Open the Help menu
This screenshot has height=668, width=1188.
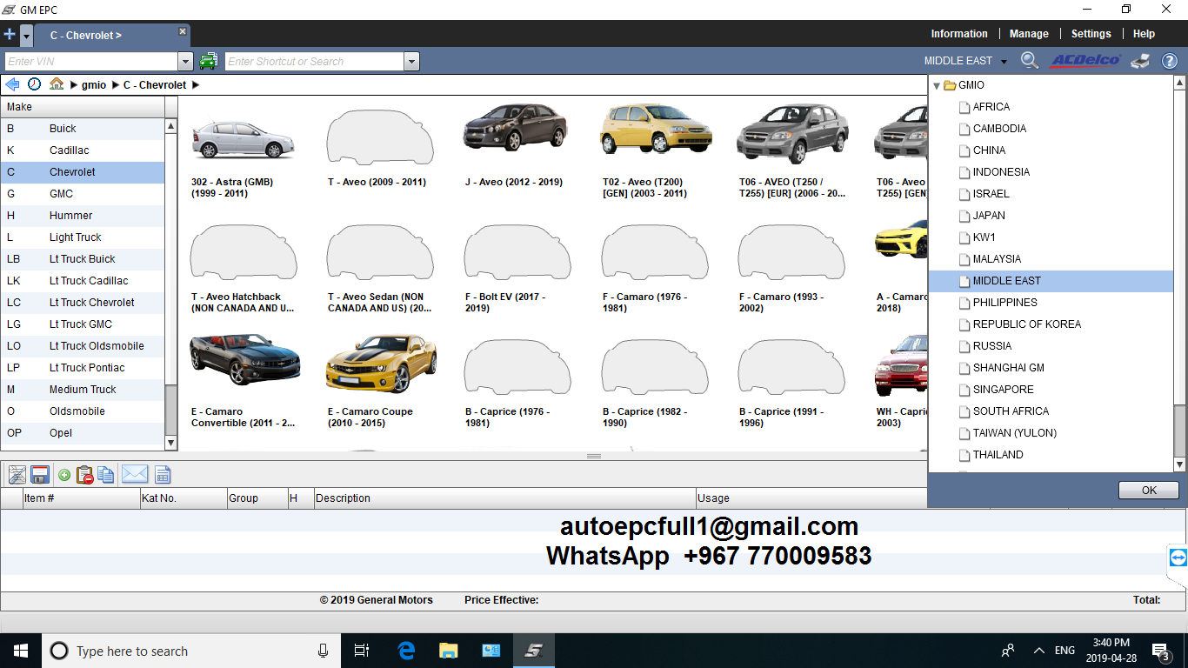point(1144,34)
